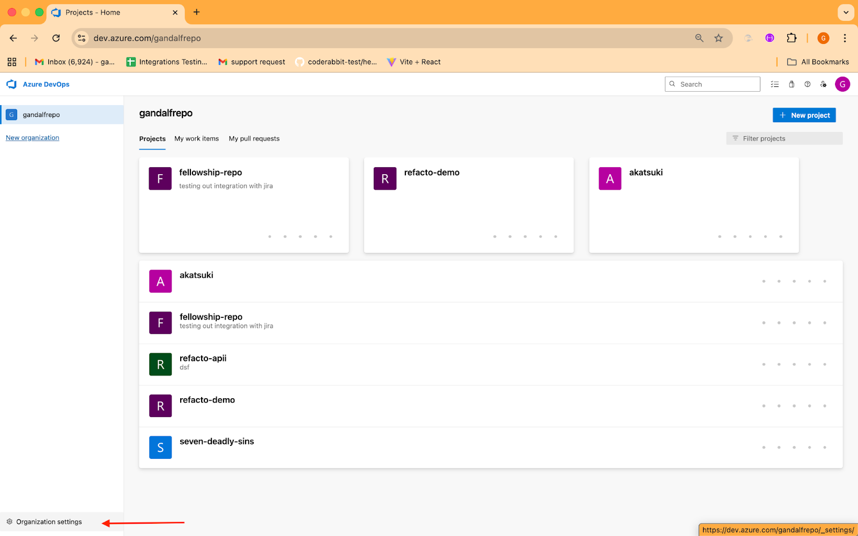The width and height of the screenshot is (858, 536).
Task: Open the akatsuki project card title
Action: pos(646,173)
